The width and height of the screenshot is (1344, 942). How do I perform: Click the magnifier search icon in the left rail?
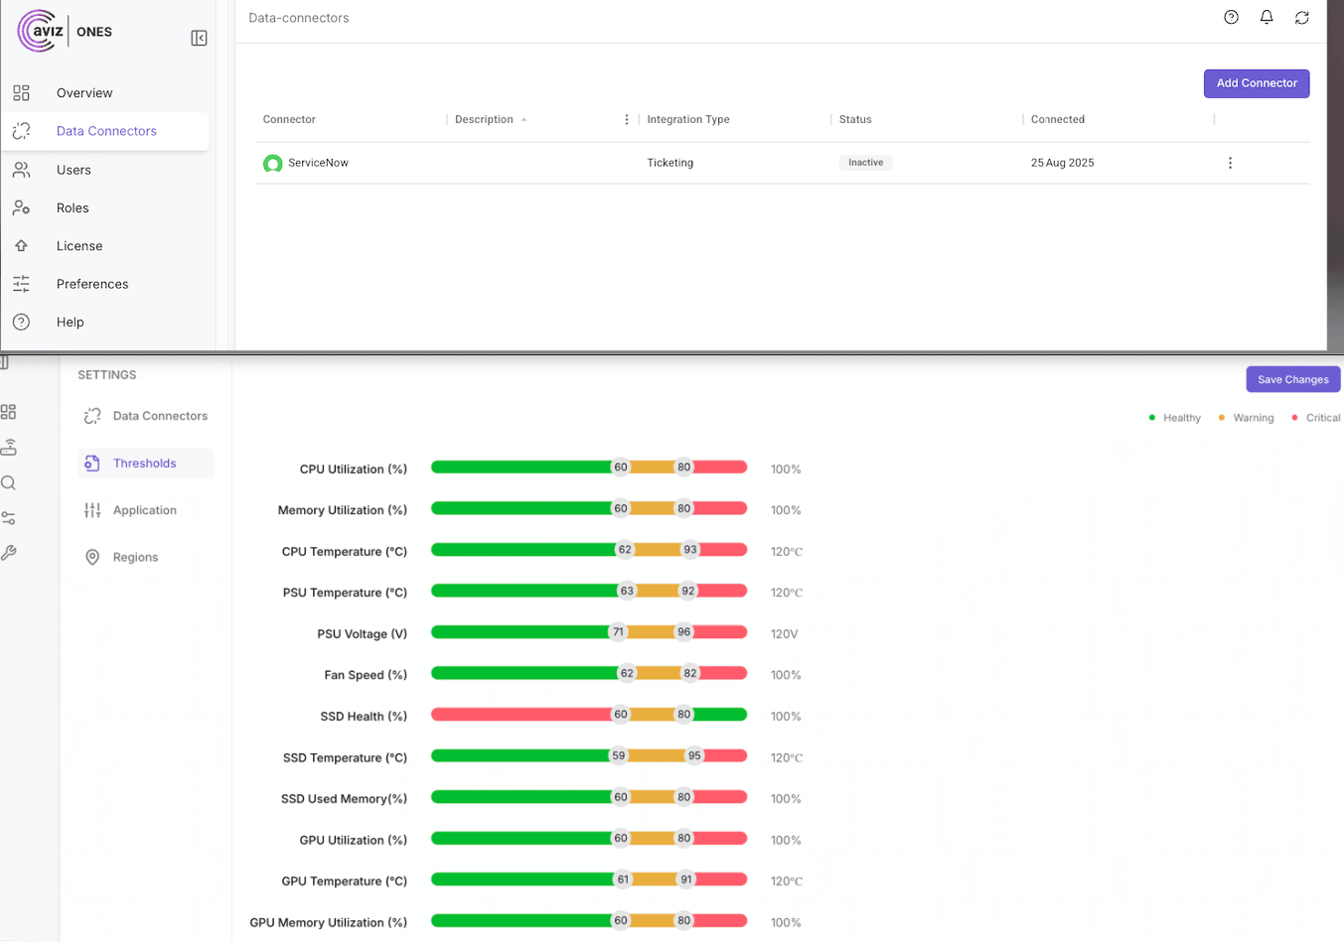click(x=9, y=483)
